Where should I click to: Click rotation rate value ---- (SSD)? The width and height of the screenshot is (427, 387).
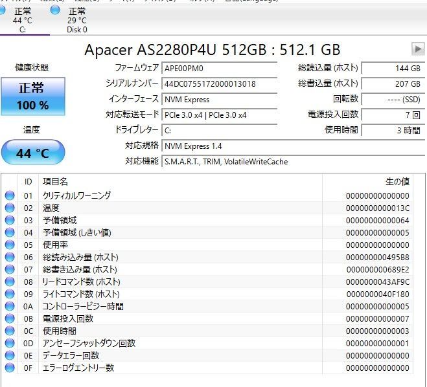click(393, 100)
